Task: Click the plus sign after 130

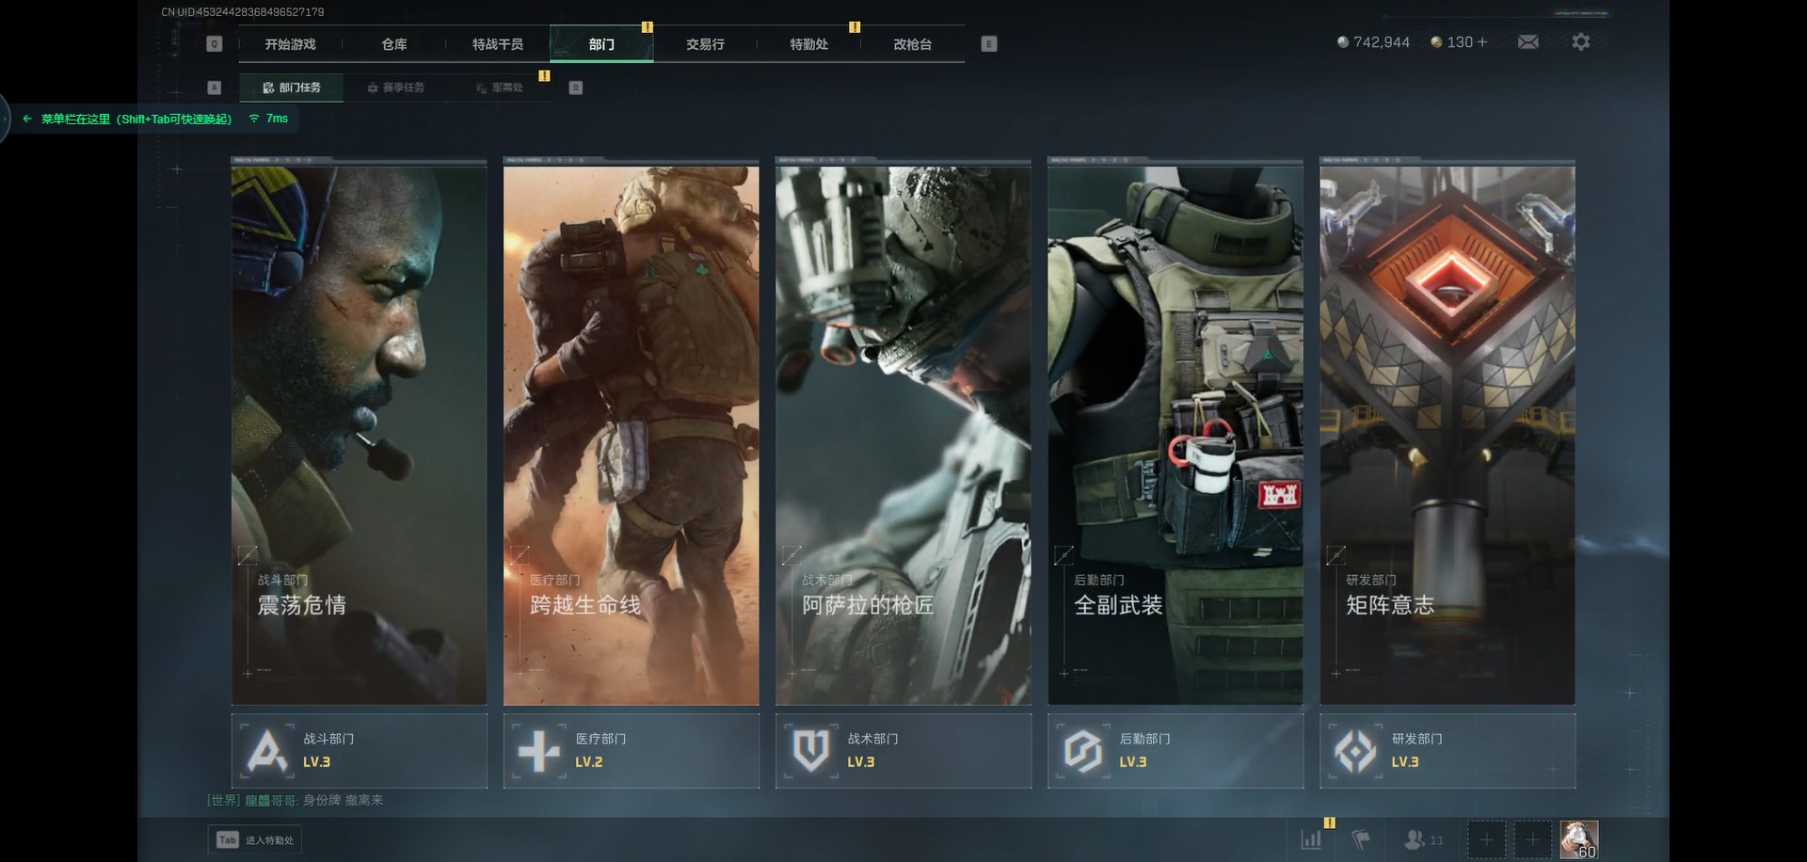Action: [x=1482, y=42]
